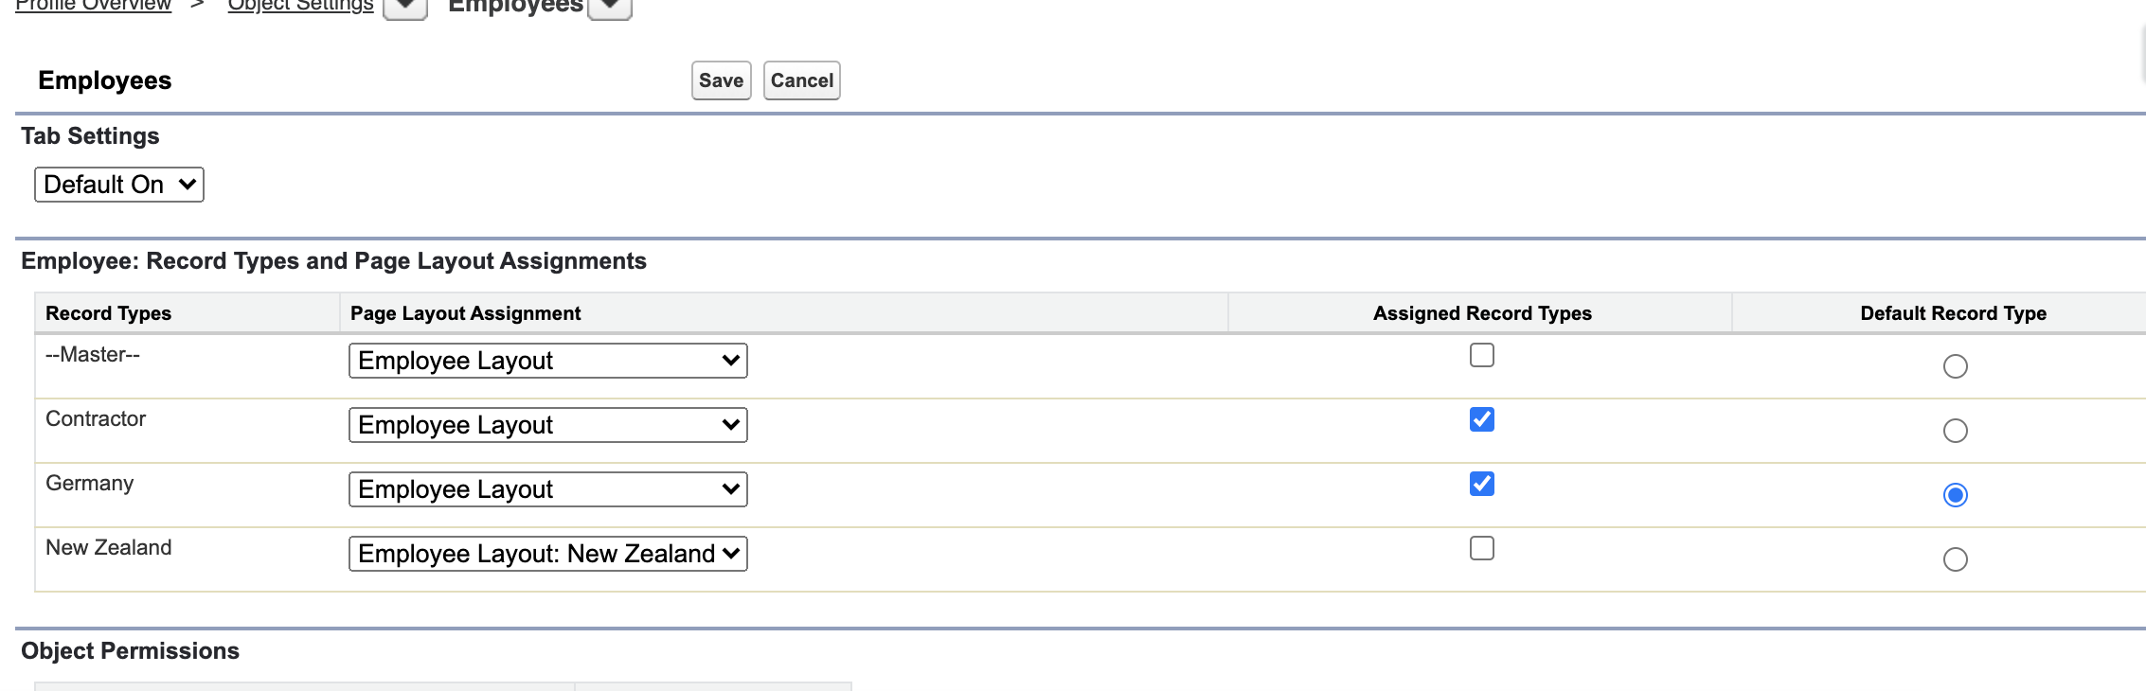This screenshot has height=691, width=2146.
Task: Click the Save button
Action: click(721, 80)
